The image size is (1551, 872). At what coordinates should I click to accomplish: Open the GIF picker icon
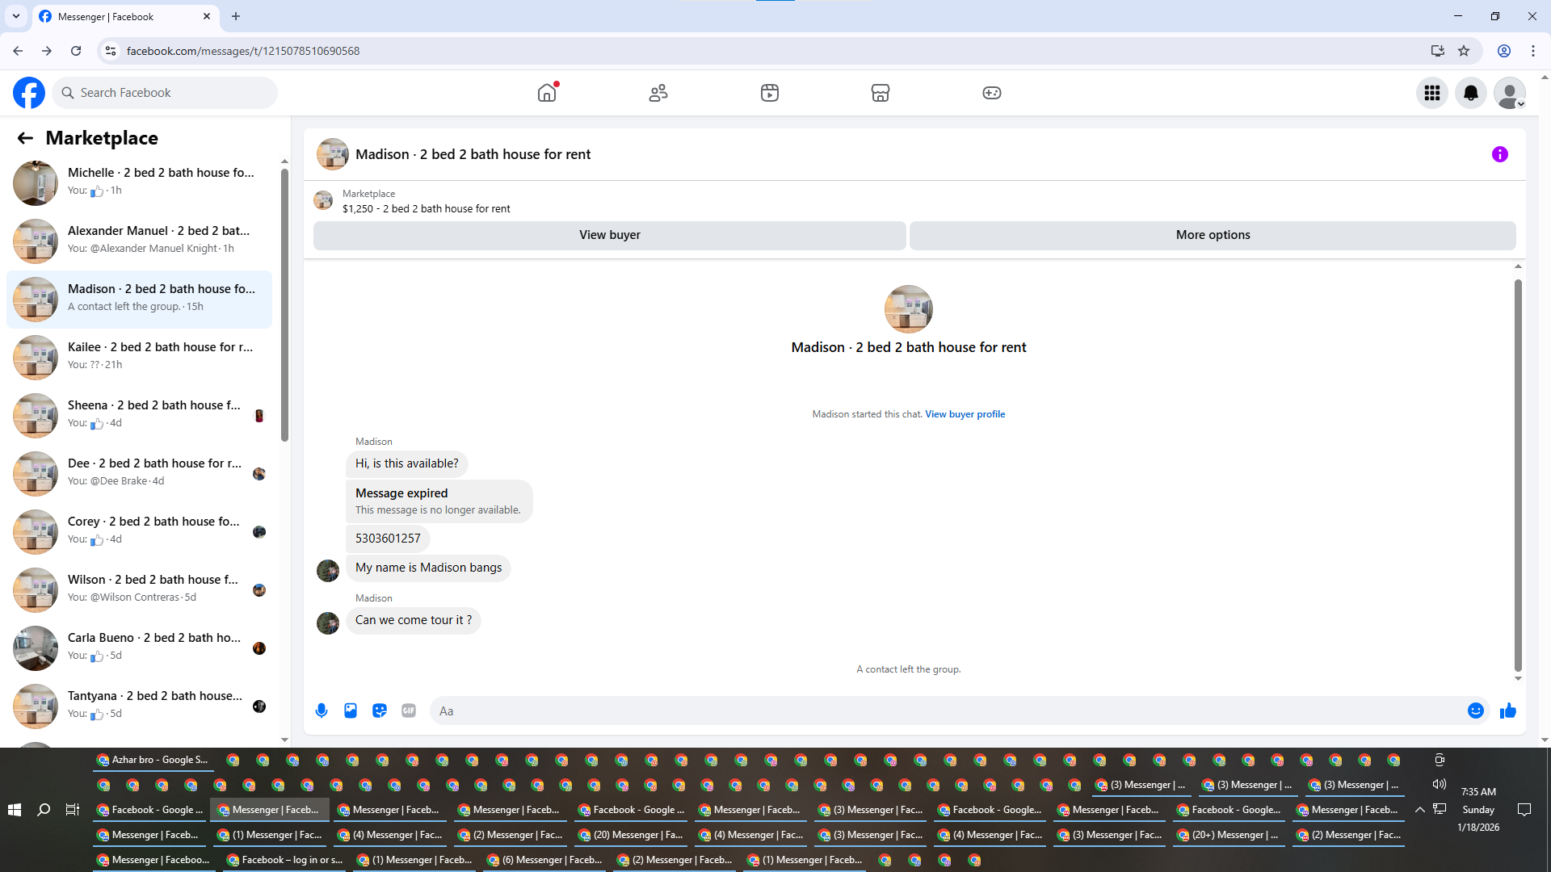[x=409, y=711]
